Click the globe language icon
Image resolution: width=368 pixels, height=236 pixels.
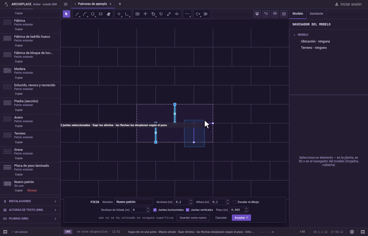tap(352, 232)
